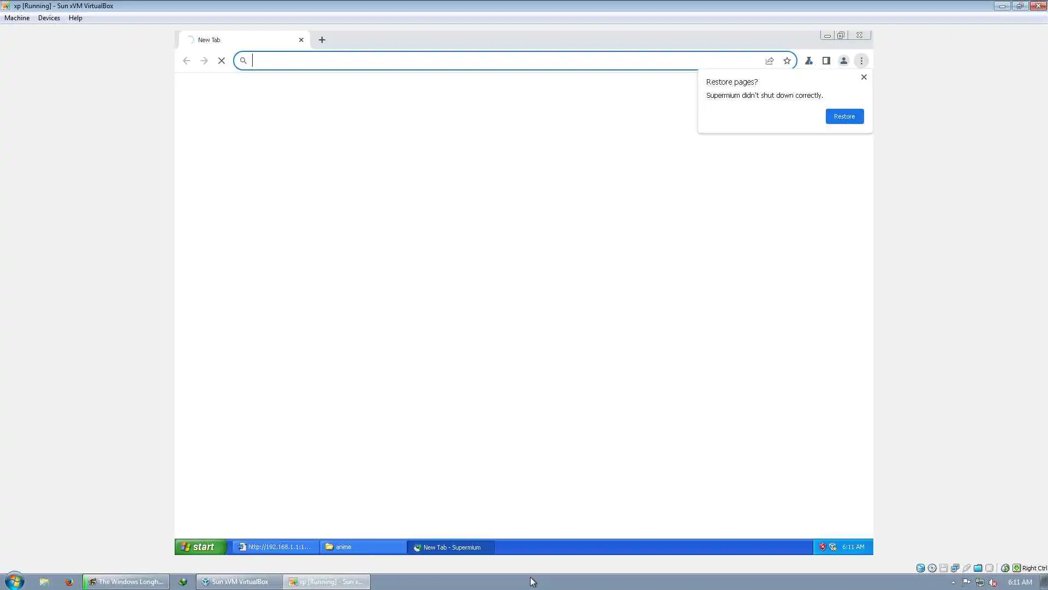Dismiss the Restore pages popup
Image resolution: width=1048 pixels, height=590 pixels.
click(x=864, y=77)
